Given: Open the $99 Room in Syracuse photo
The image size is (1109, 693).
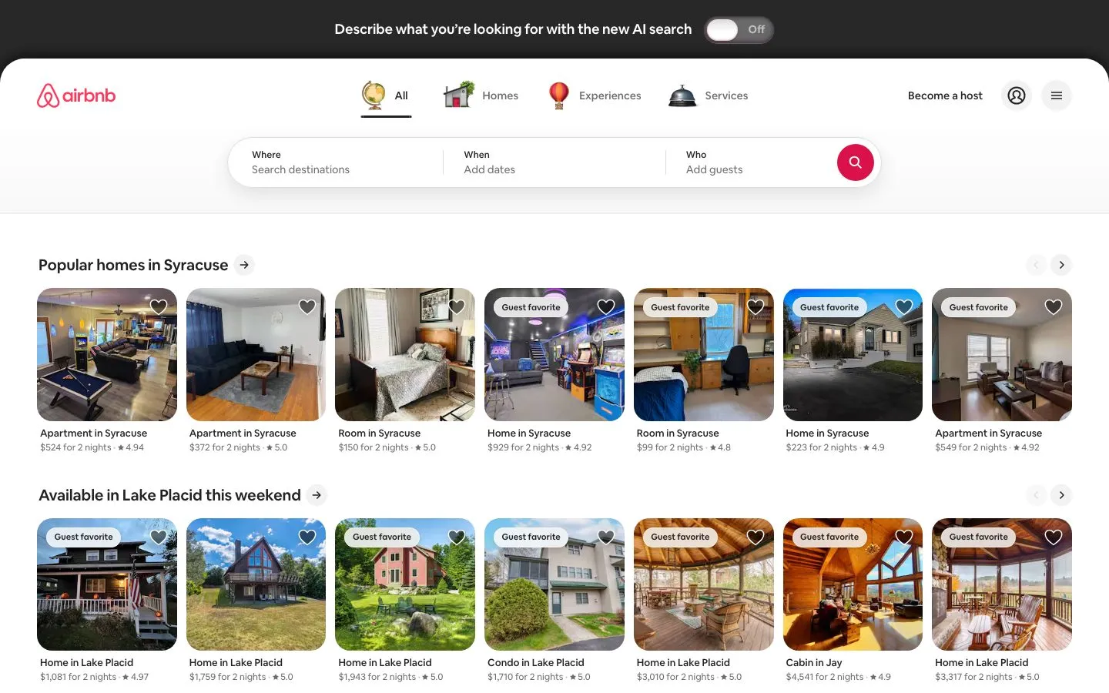Looking at the screenshot, I should tap(704, 354).
